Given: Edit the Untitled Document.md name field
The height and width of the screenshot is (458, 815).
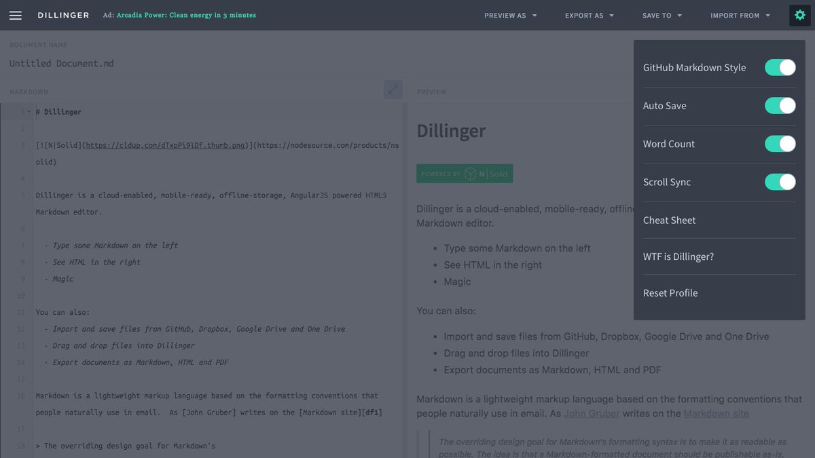Looking at the screenshot, I should click(62, 64).
